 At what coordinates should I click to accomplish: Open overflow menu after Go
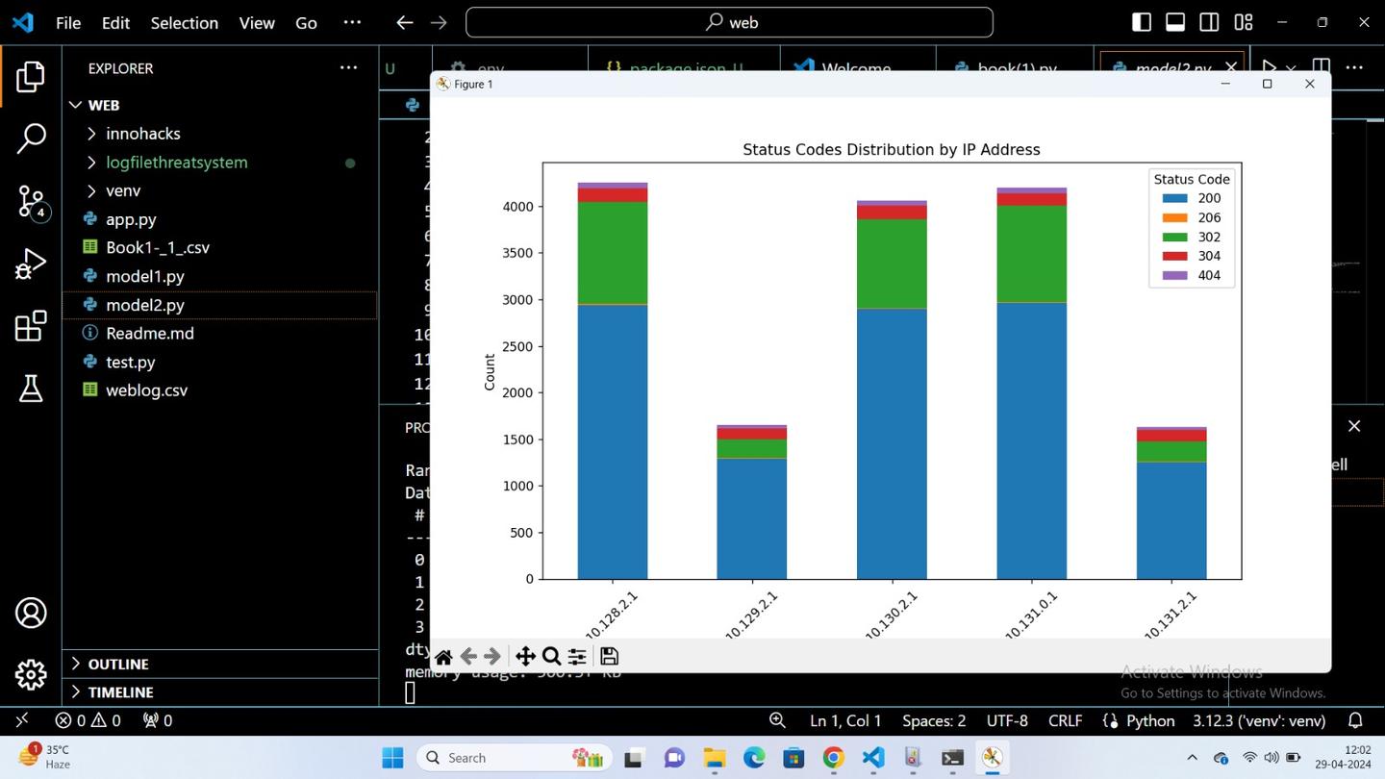tap(352, 22)
